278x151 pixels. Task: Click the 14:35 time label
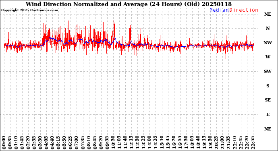tap(156, 143)
